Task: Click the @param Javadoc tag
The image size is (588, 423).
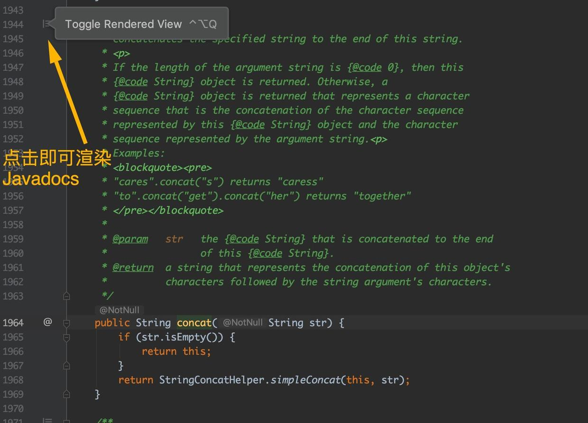Action: 130,239
